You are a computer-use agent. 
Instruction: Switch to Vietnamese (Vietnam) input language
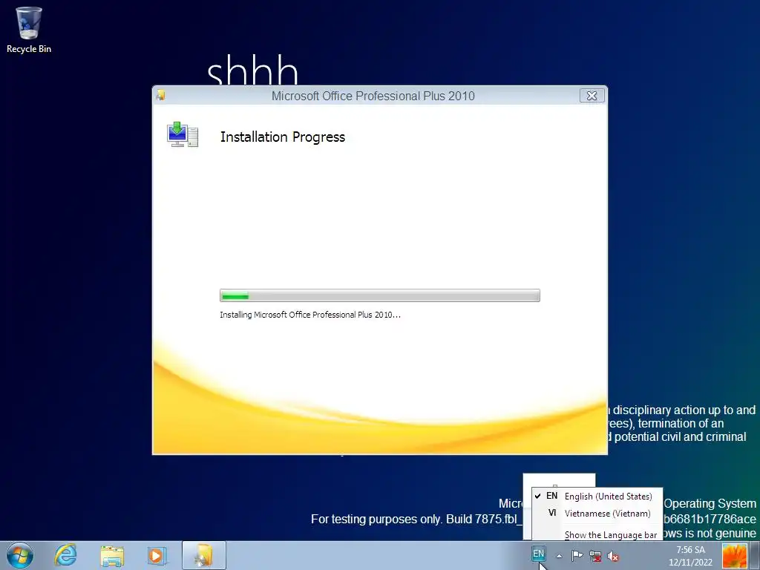pos(597,514)
